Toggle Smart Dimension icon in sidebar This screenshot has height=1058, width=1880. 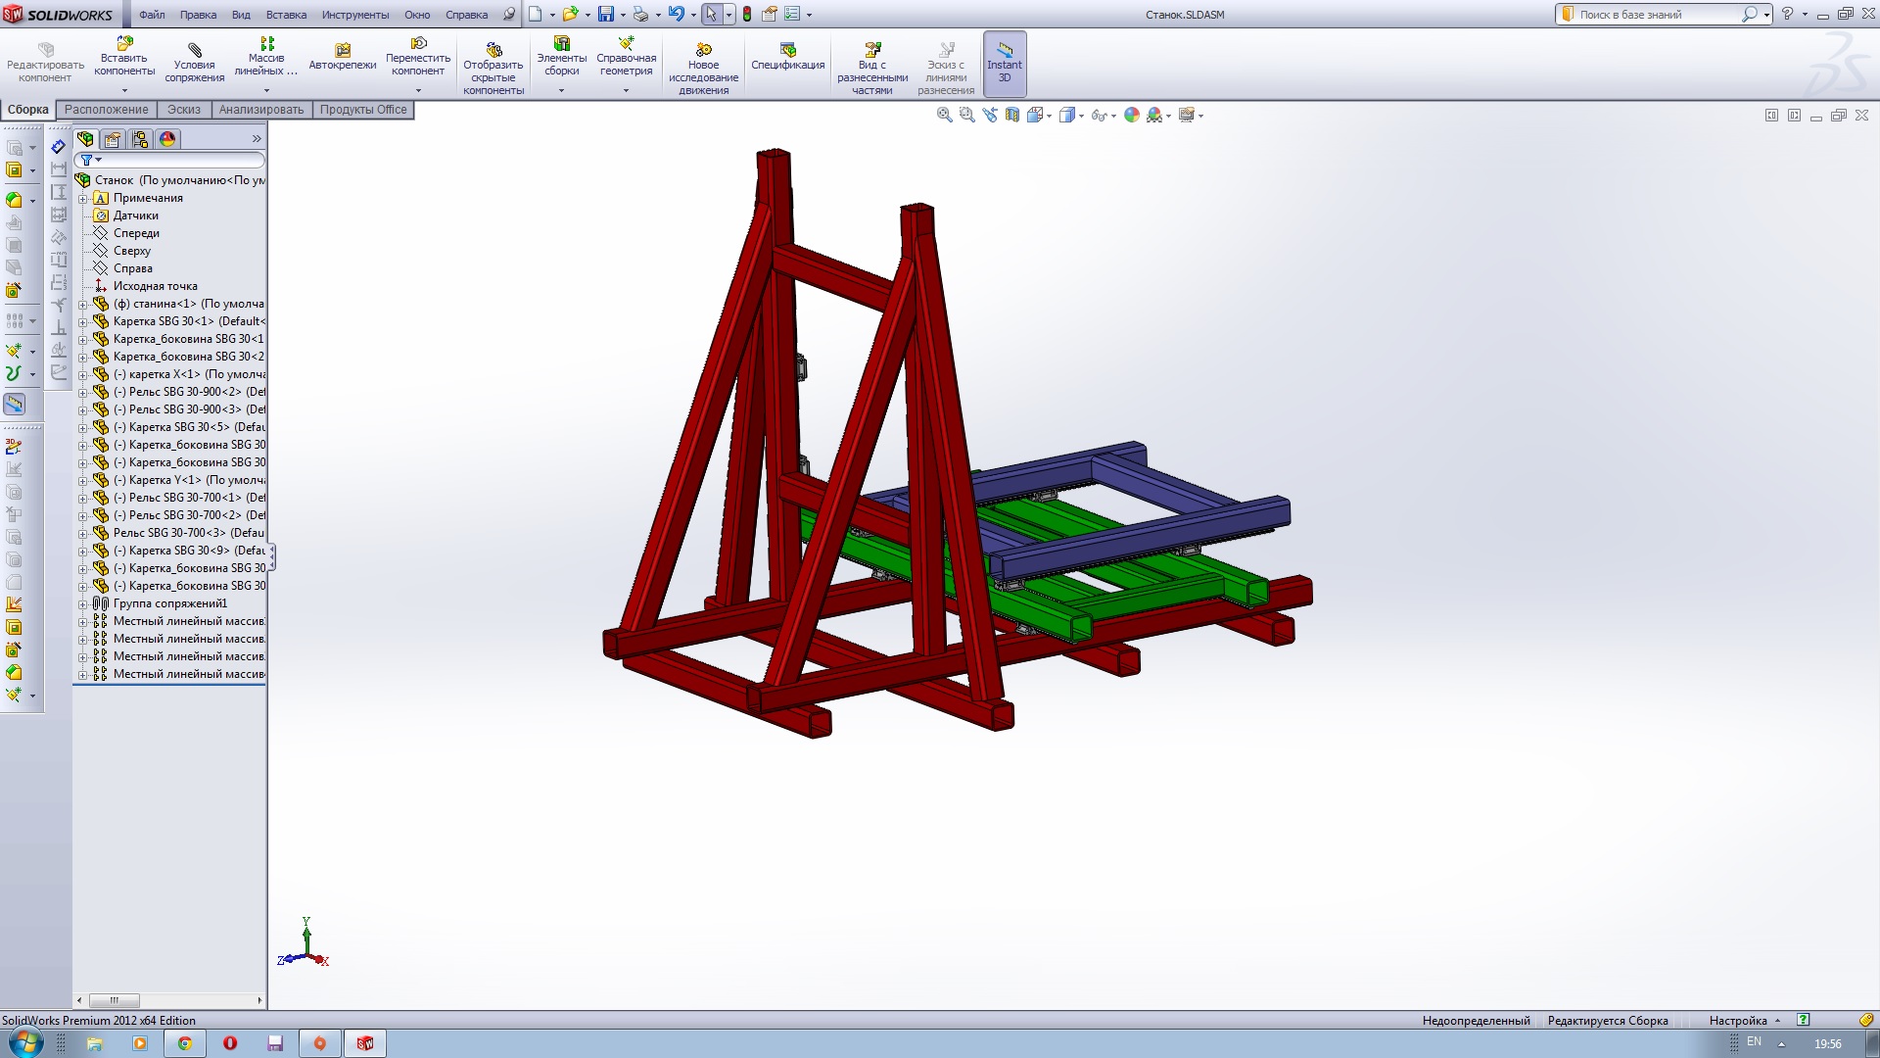pos(59,147)
